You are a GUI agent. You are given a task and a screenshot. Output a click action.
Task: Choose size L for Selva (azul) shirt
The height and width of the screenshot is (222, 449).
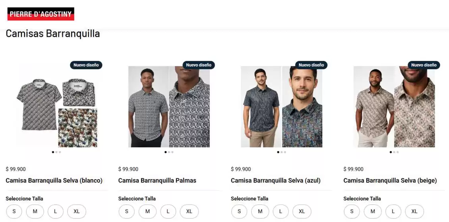[281, 211]
